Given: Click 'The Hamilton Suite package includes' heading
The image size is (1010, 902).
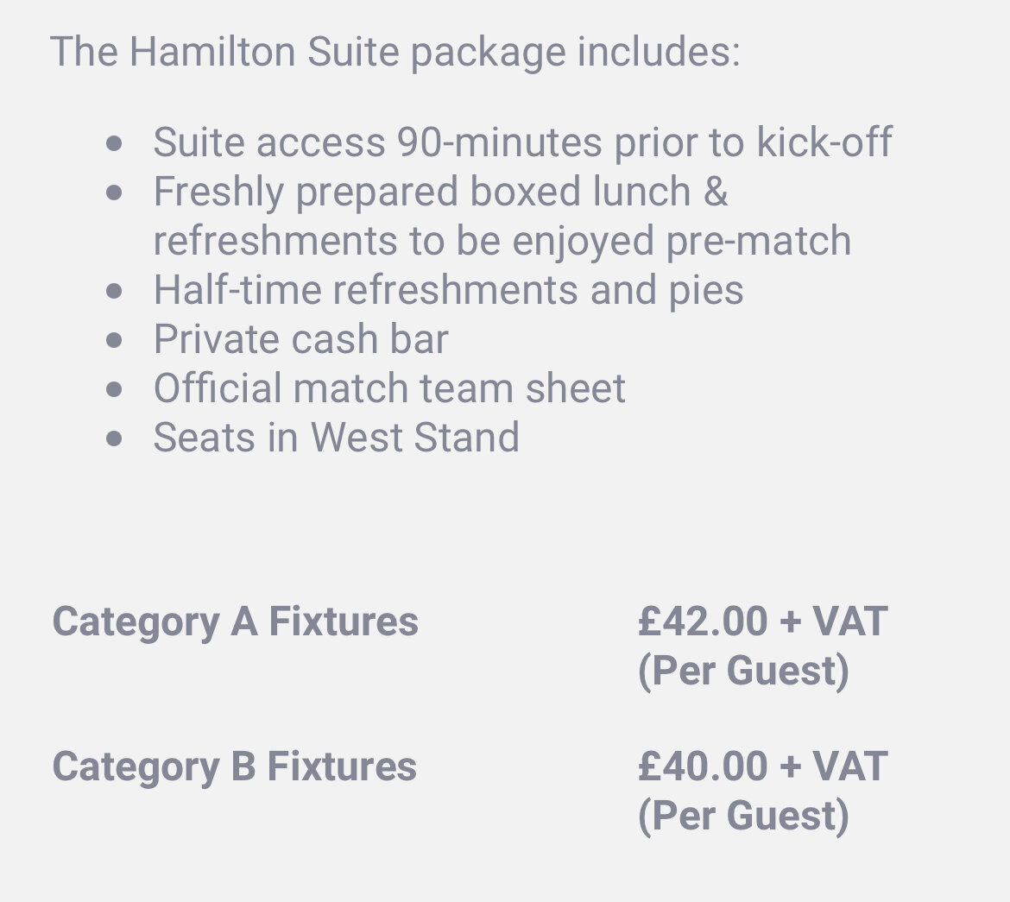Looking at the screenshot, I should pos(395,52).
